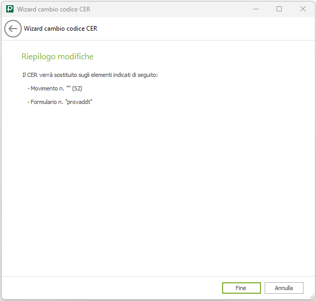Click the green app icon in title bar

[9, 9]
